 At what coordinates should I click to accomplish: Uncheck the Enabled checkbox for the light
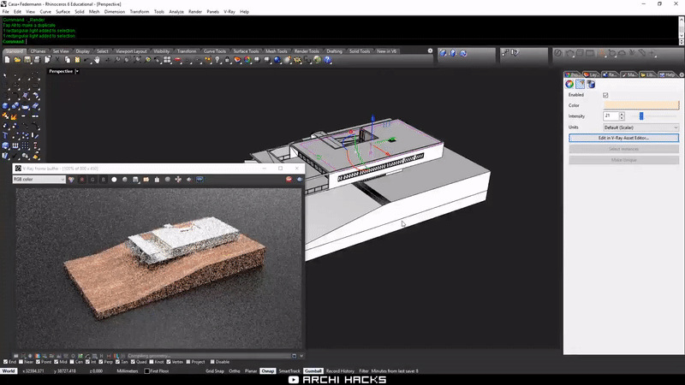[x=605, y=95]
